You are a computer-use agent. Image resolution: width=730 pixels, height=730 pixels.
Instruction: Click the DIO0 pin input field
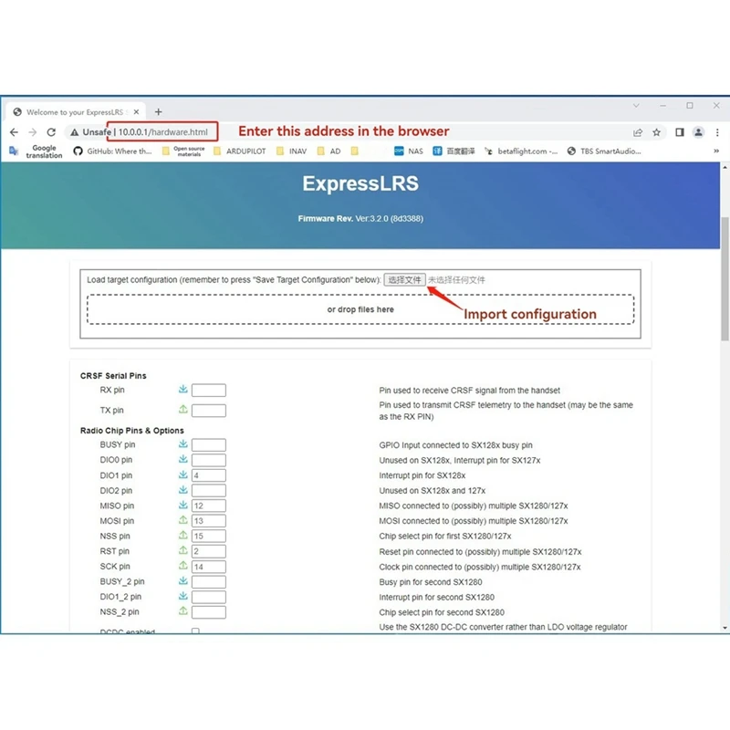[209, 460]
